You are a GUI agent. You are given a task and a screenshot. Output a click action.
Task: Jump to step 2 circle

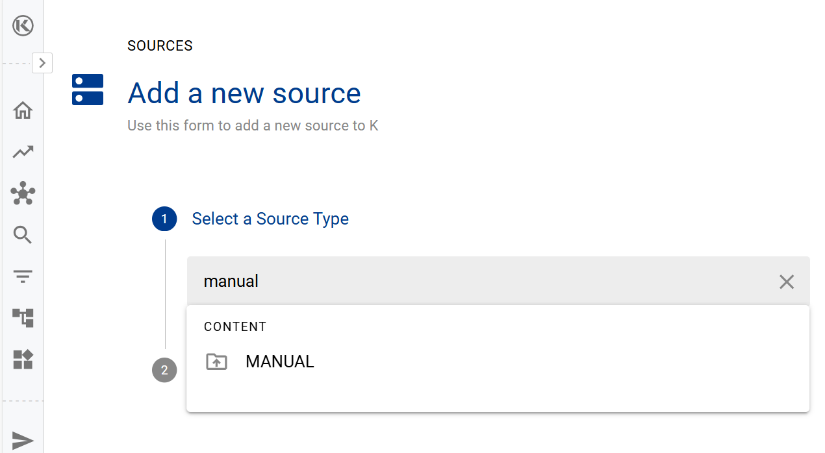pos(164,371)
